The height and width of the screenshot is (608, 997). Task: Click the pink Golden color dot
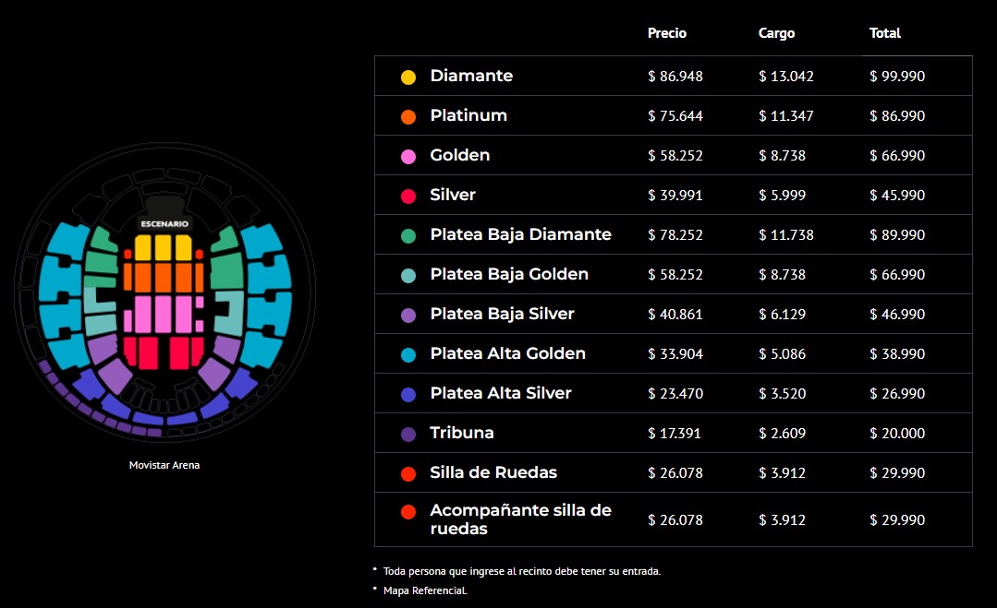[x=408, y=156]
